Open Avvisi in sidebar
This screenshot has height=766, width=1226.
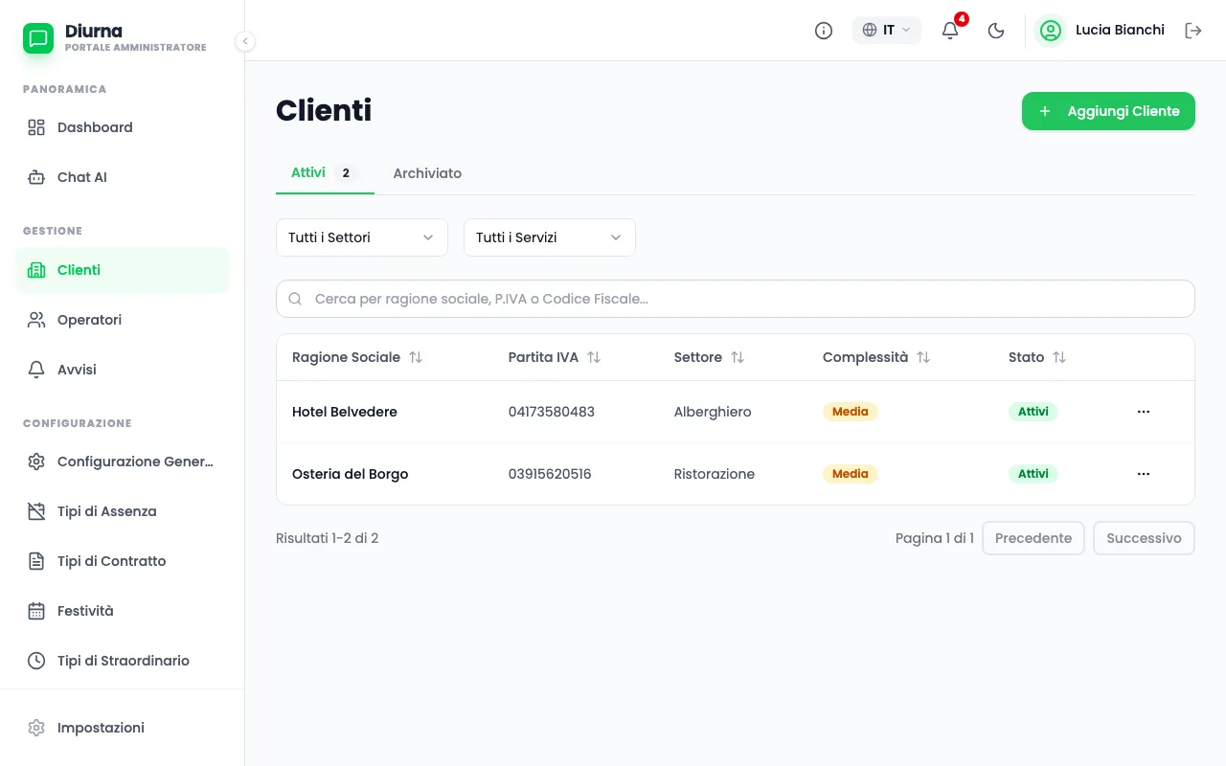click(123, 370)
